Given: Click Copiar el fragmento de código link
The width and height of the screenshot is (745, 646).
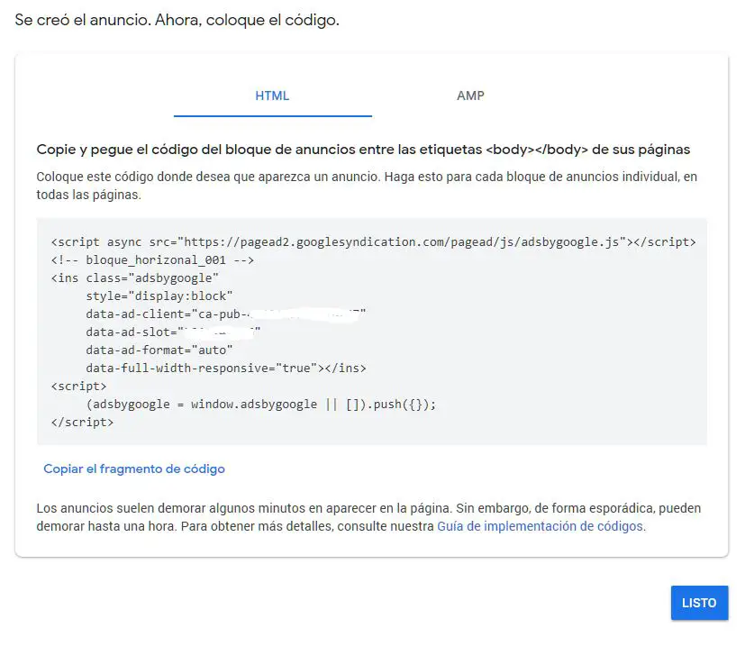Looking at the screenshot, I should [x=134, y=469].
